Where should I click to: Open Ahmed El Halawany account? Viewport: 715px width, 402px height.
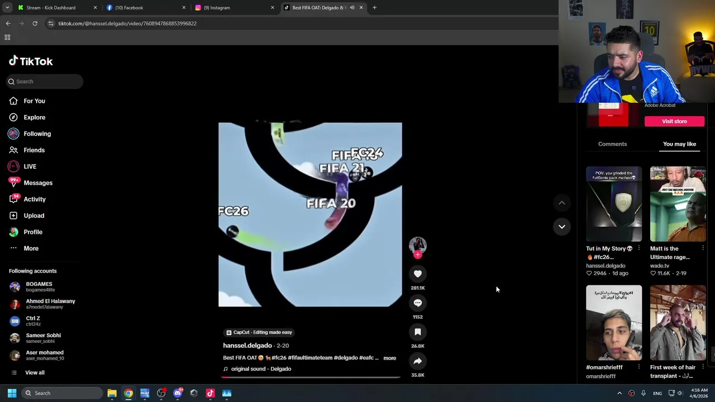42,304
